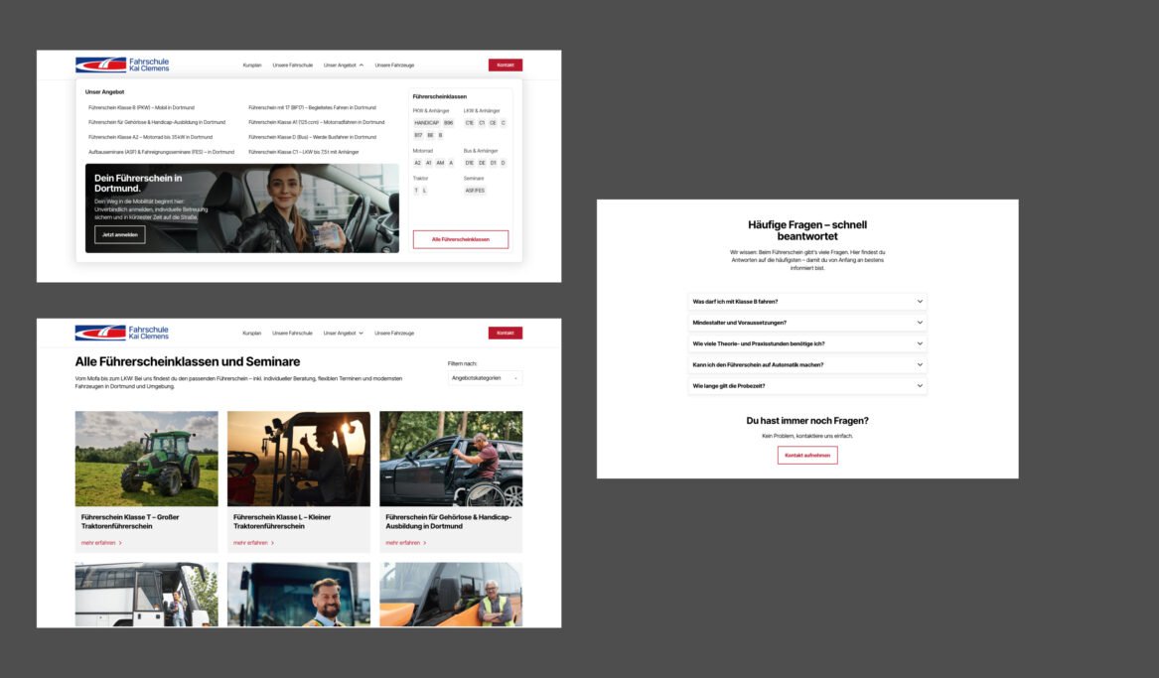Screen dimensions: 1159x678
Task: Open Unser Angebot menu on the Alle Führerscheinklassen page
Action: pyautogui.click(x=344, y=333)
